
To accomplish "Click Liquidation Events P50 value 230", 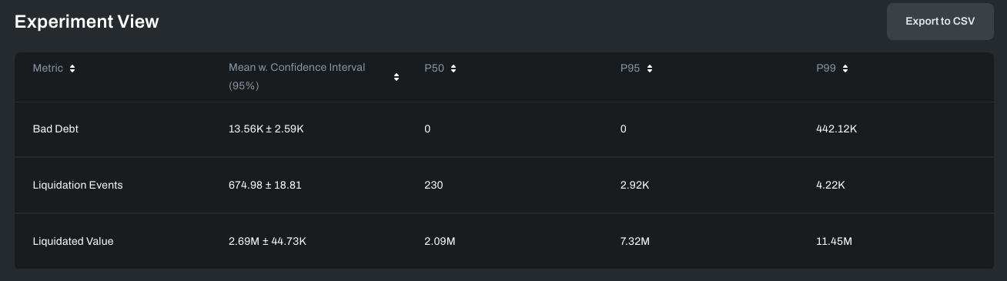I will point(433,186).
